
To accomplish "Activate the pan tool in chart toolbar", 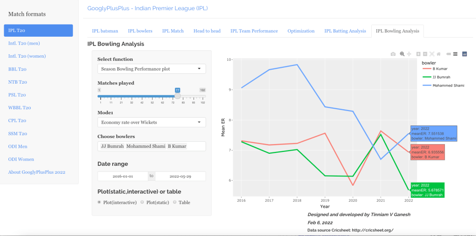I will point(409,54).
